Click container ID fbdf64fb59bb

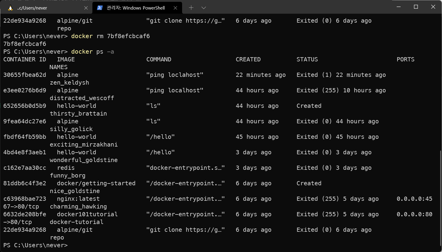(x=25, y=137)
